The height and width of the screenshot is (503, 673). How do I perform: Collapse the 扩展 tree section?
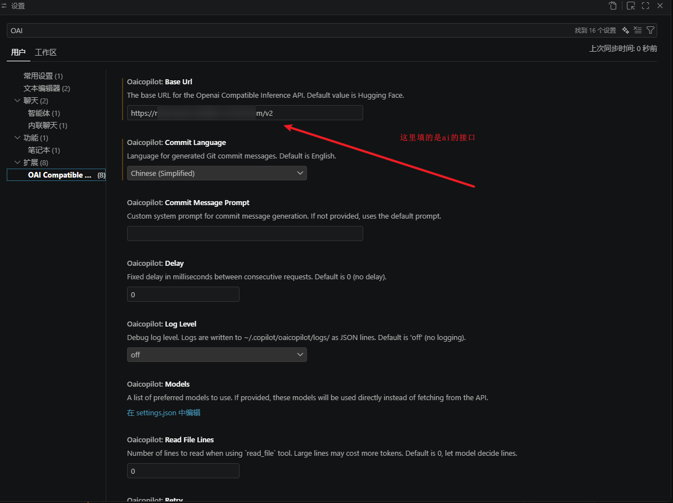(x=17, y=162)
